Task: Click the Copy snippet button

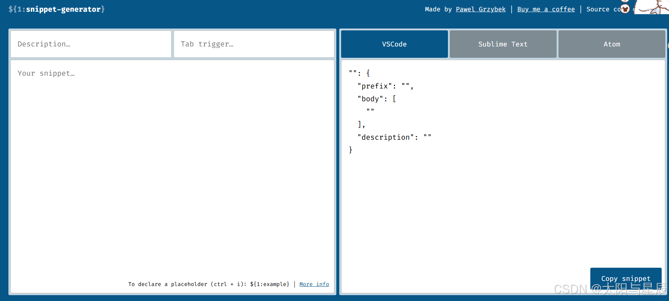Action: 626,279
